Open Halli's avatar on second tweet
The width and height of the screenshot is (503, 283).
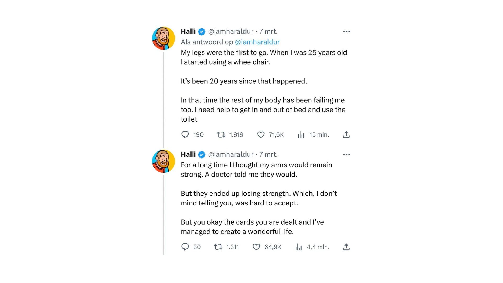point(163,161)
